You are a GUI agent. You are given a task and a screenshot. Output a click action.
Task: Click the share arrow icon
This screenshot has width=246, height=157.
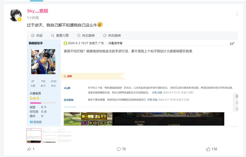tap(29, 149)
